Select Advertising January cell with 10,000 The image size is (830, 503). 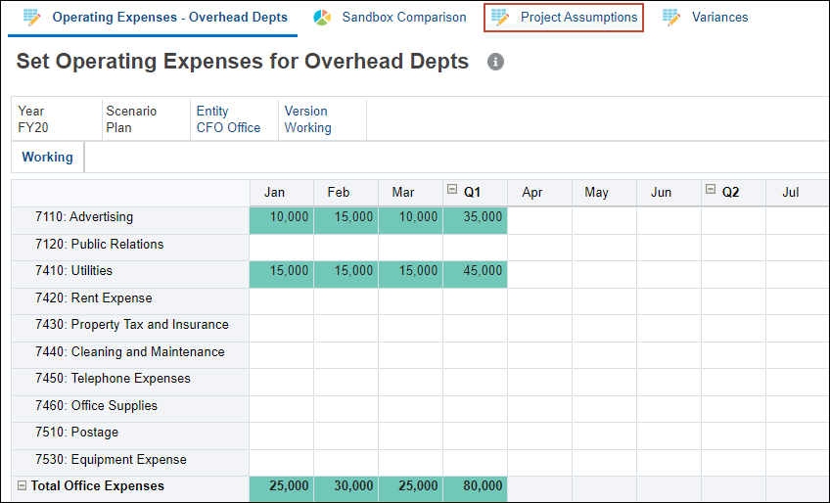click(282, 217)
